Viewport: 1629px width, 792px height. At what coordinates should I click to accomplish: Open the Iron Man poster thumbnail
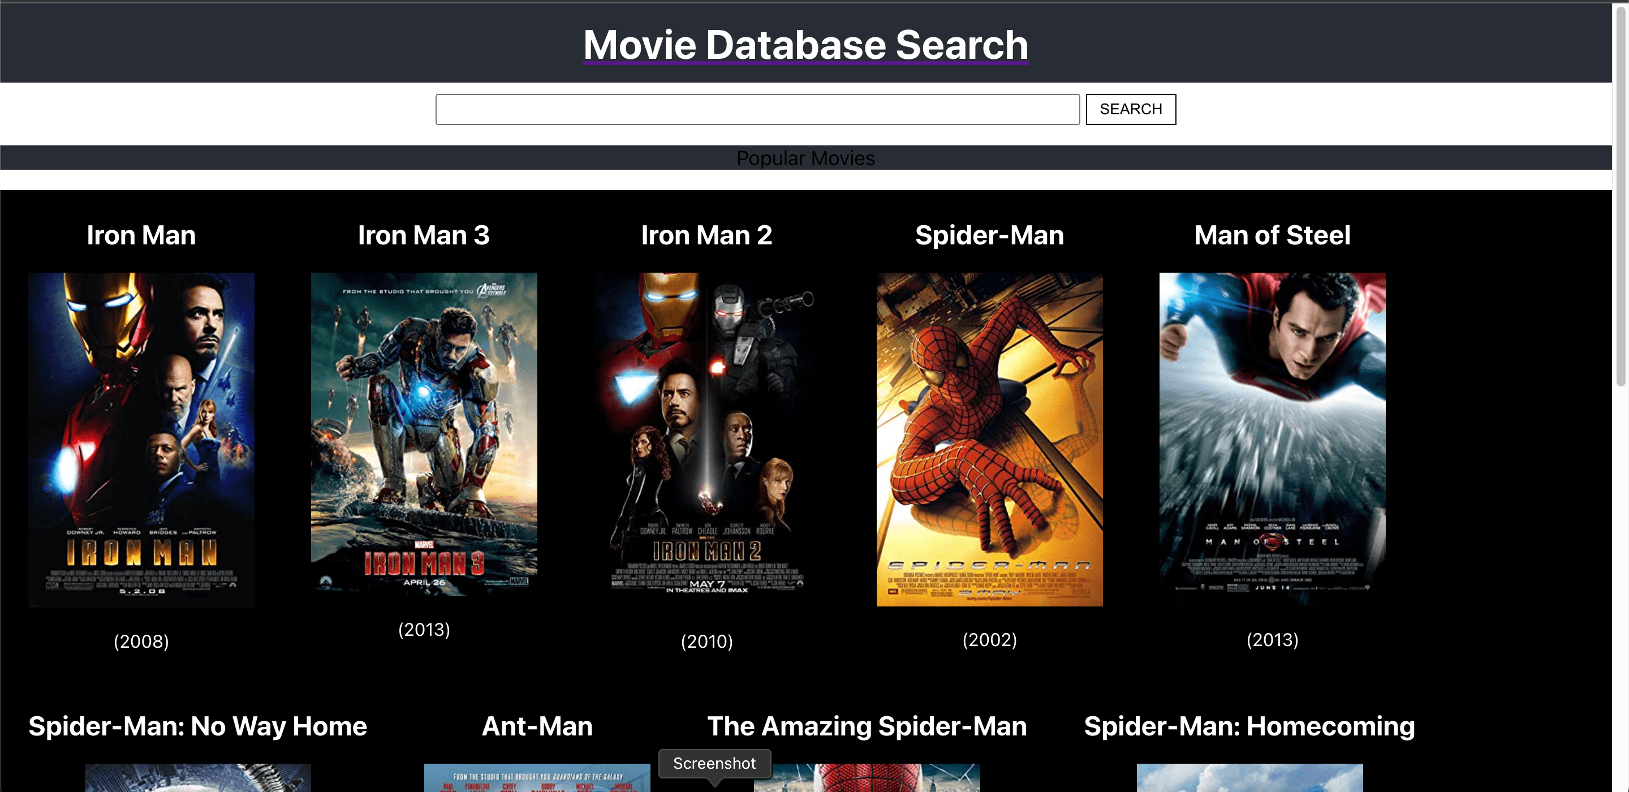(141, 440)
